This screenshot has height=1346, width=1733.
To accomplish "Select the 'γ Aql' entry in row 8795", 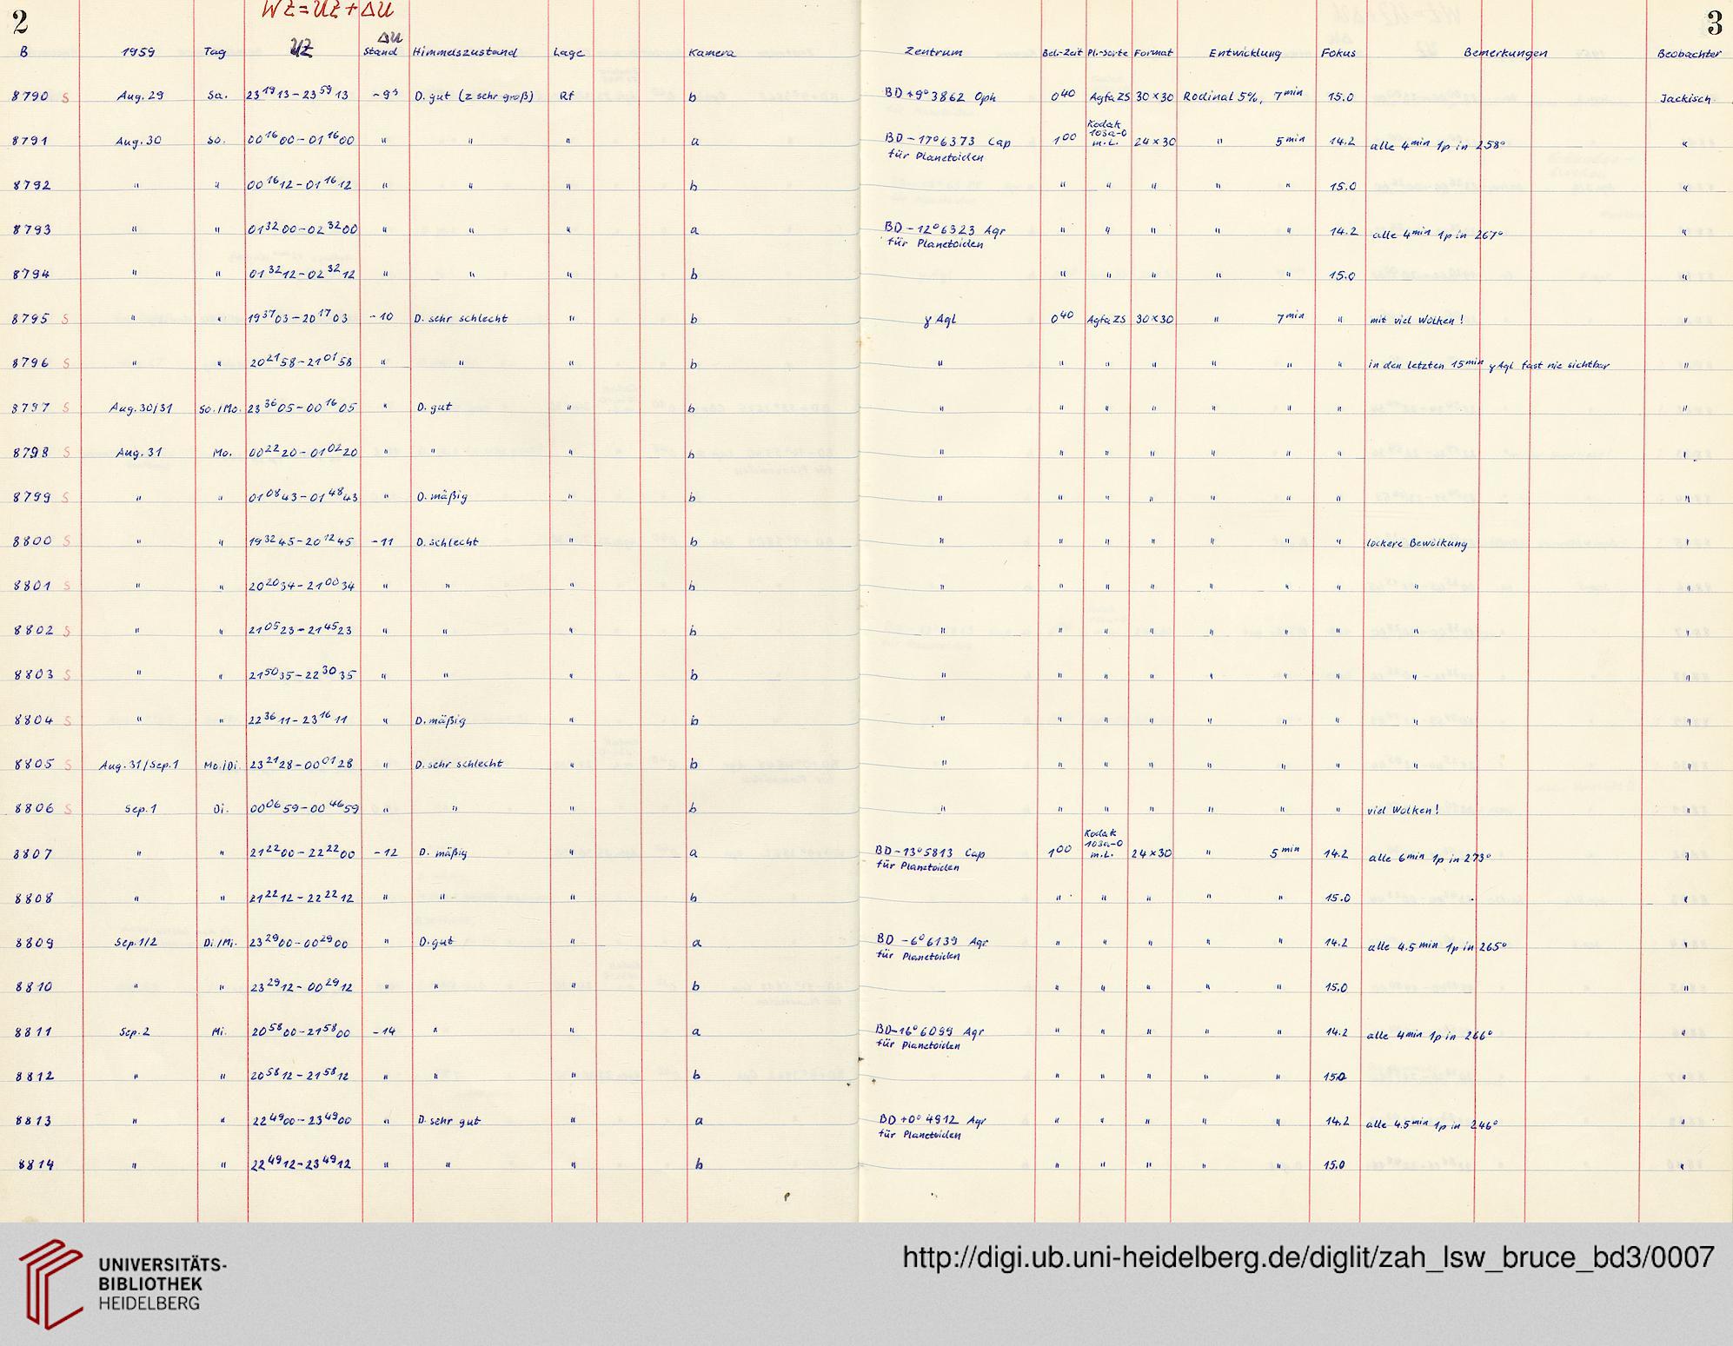I will click(x=940, y=320).
